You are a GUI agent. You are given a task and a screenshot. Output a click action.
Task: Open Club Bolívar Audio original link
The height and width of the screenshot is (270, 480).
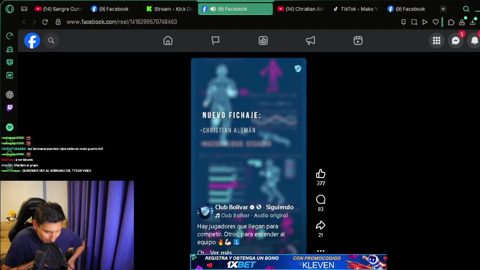[254, 216]
